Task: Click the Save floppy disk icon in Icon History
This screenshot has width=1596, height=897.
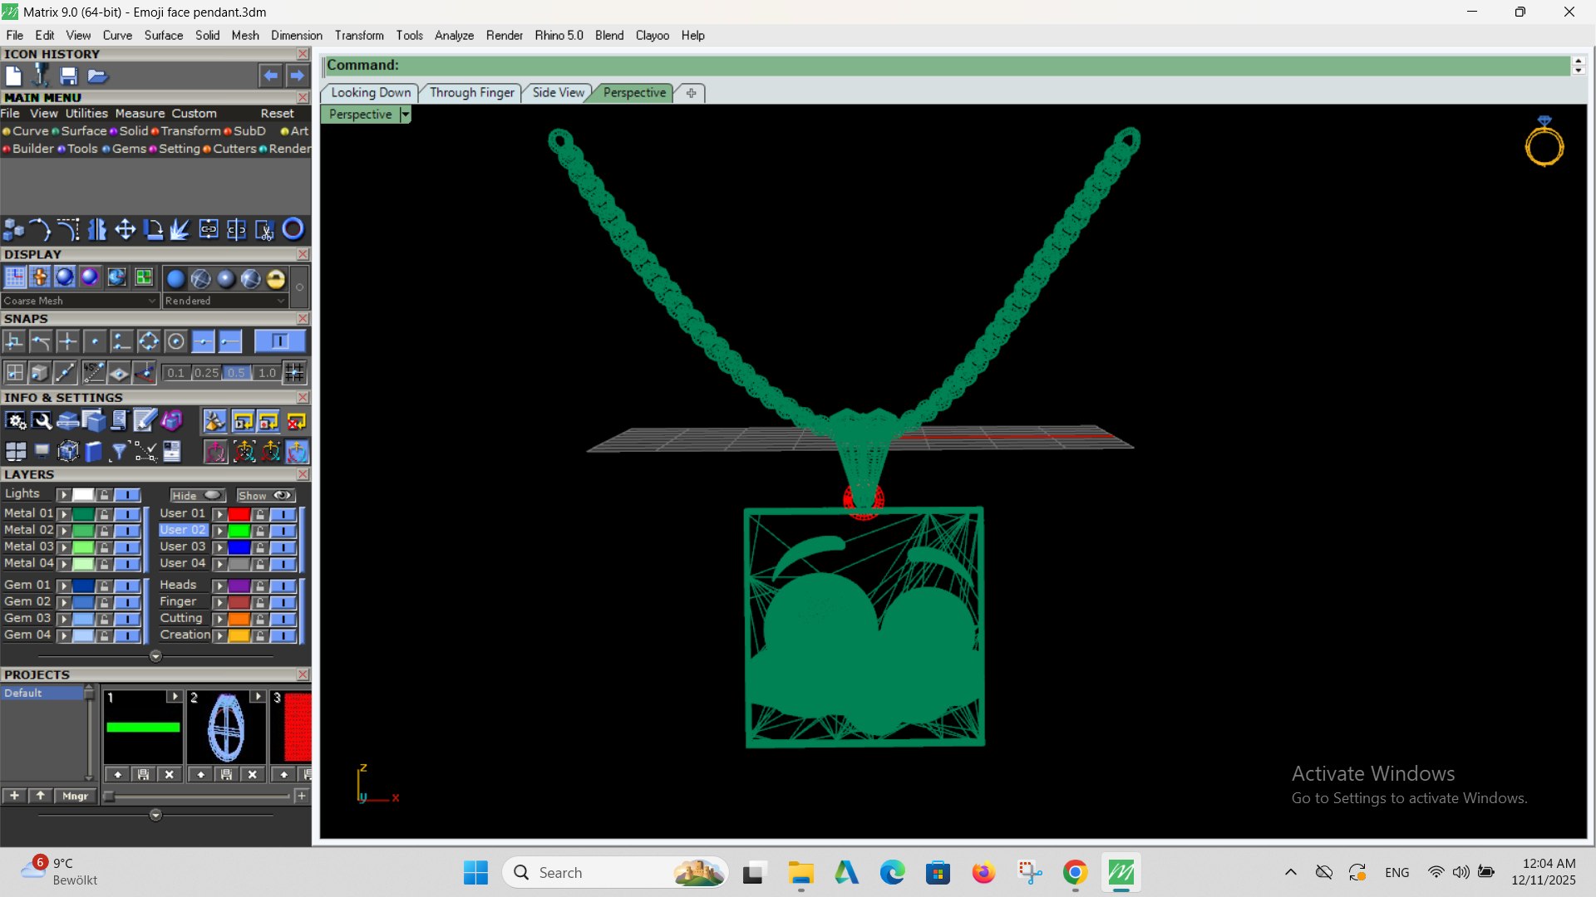Action: (x=69, y=76)
